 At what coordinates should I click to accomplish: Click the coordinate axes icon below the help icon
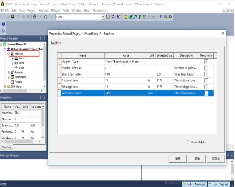point(4,31)
